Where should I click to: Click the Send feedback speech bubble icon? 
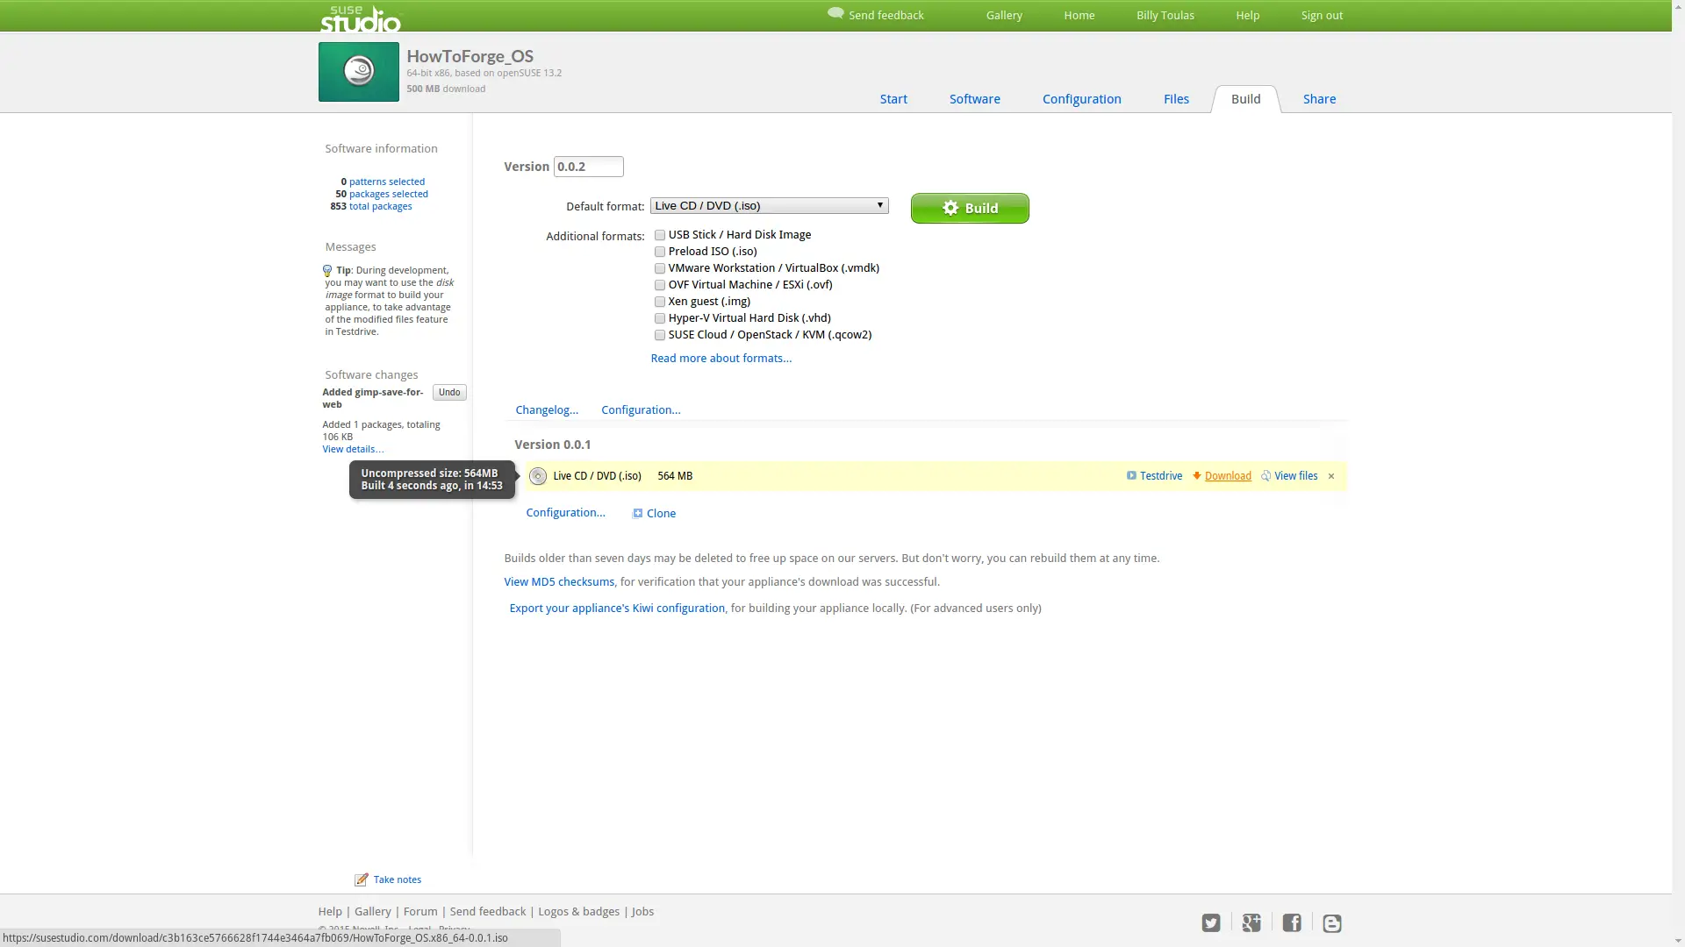tap(835, 13)
